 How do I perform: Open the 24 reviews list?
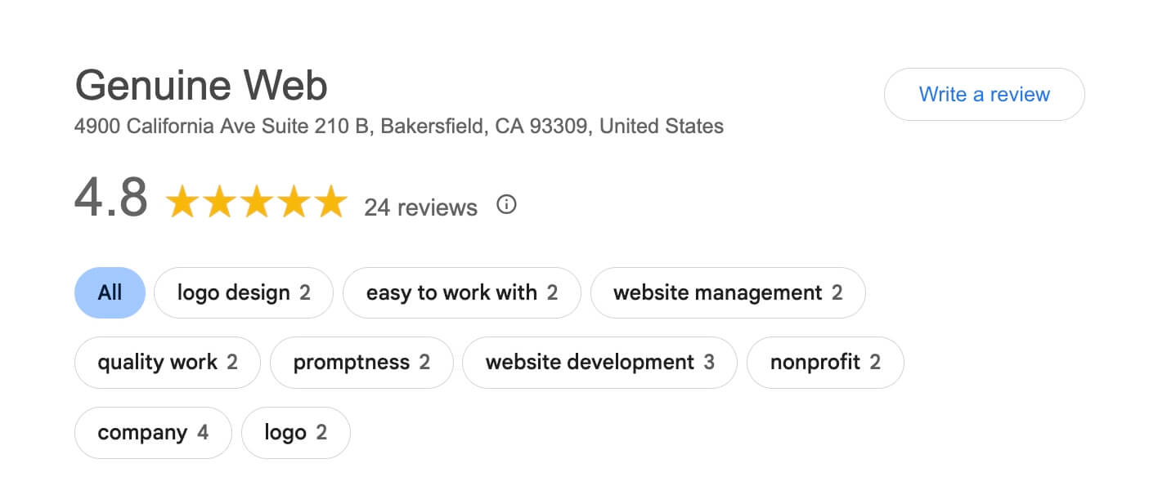(421, 207)
